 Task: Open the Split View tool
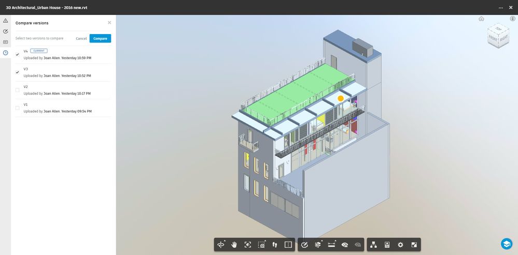[x=288, y=245]
